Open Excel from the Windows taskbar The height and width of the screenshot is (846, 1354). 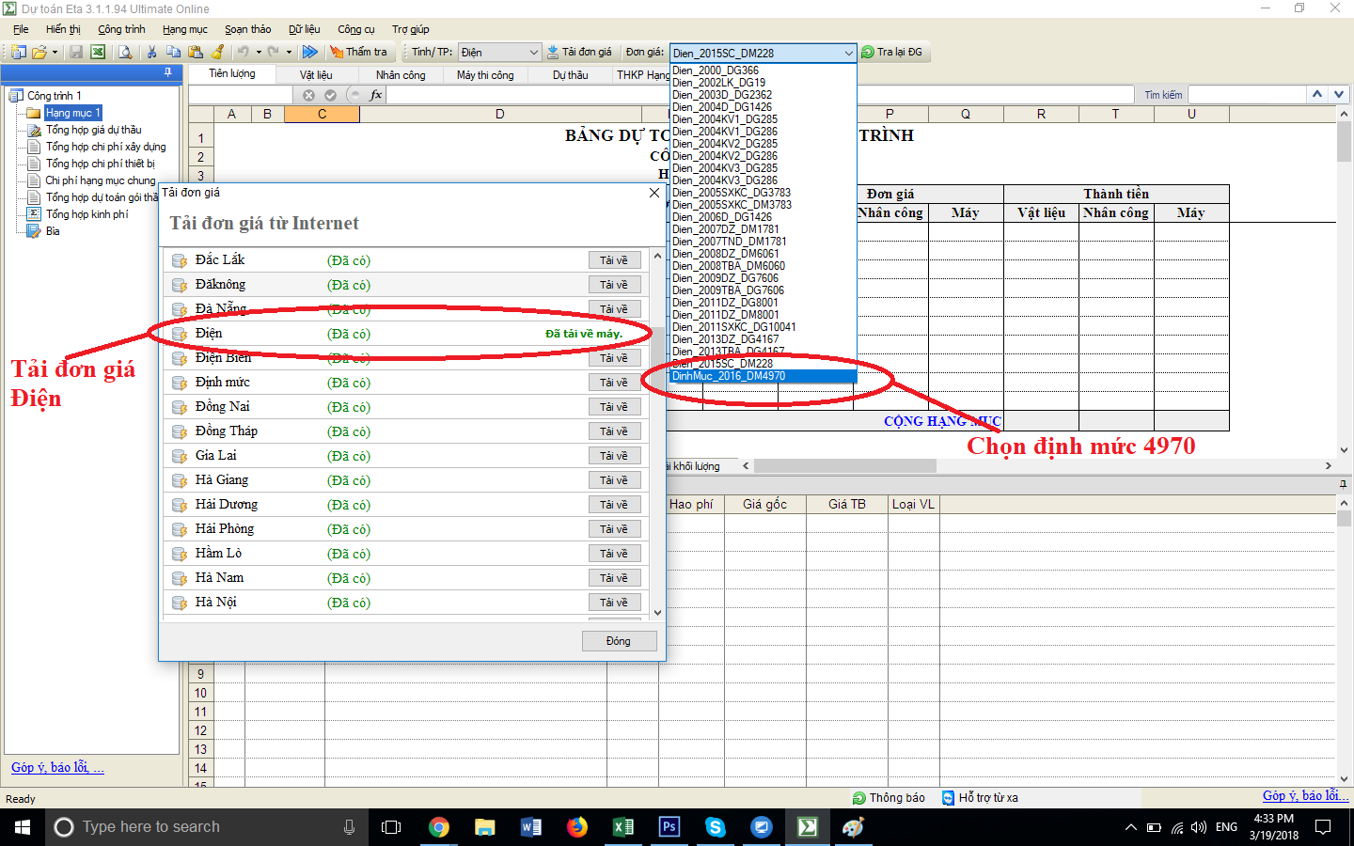pyautogui.click(x=622, y=827)
